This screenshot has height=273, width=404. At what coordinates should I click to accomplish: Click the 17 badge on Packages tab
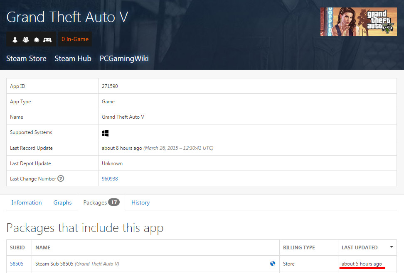pos(114,202)
